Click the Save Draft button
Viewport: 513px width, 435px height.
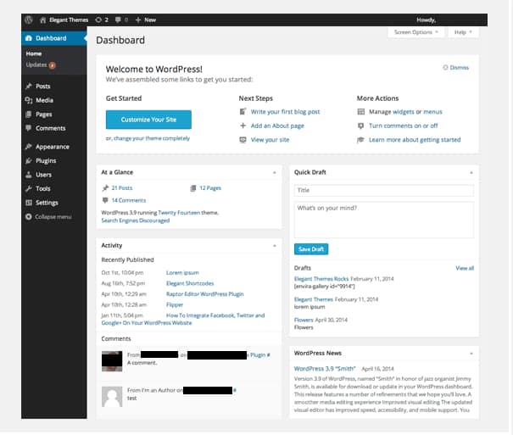click(x=311, y=249)
